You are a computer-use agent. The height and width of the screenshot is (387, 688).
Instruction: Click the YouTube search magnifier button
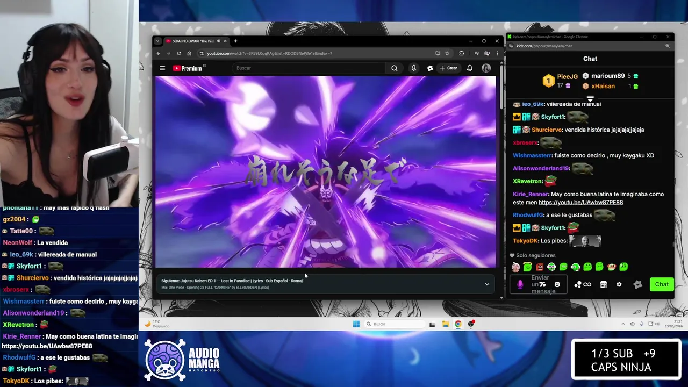tap(395, 68)
